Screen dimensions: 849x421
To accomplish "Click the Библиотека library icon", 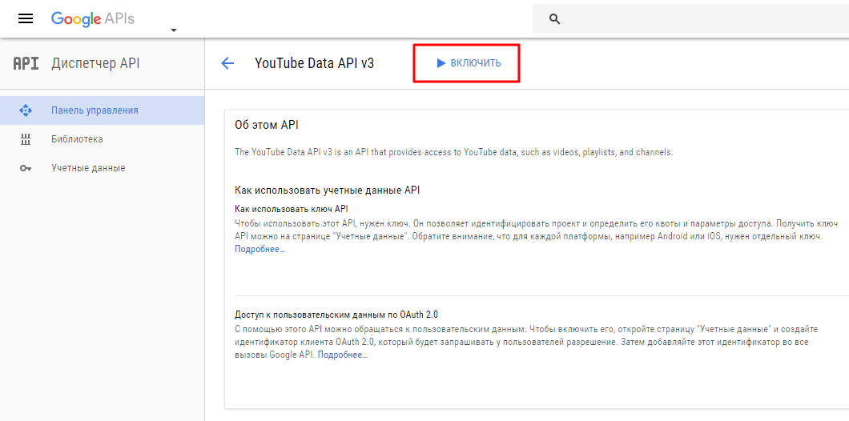I will pyautogui.click(x=26, y=139).
